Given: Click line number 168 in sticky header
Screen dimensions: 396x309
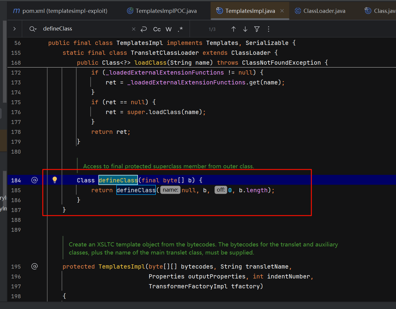Looking at the screenshot, I should [16, 63].
